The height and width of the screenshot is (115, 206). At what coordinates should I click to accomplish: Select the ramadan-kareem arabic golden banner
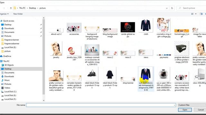click(74, 83)
